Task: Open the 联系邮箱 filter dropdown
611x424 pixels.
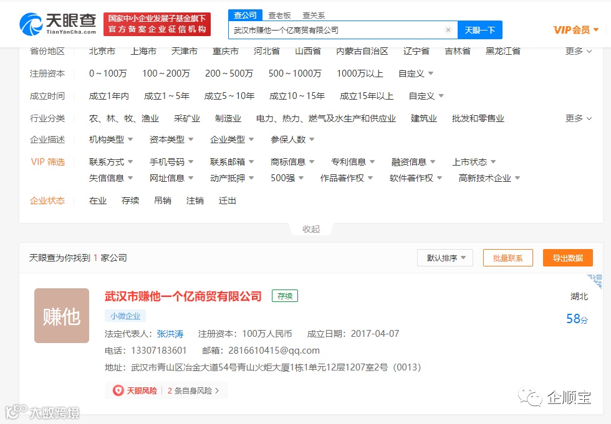Action: 232,162
